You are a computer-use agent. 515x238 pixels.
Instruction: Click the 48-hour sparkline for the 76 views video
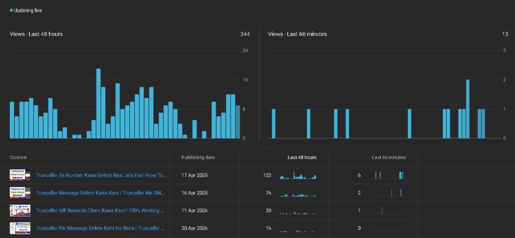[x=298, y=193]
